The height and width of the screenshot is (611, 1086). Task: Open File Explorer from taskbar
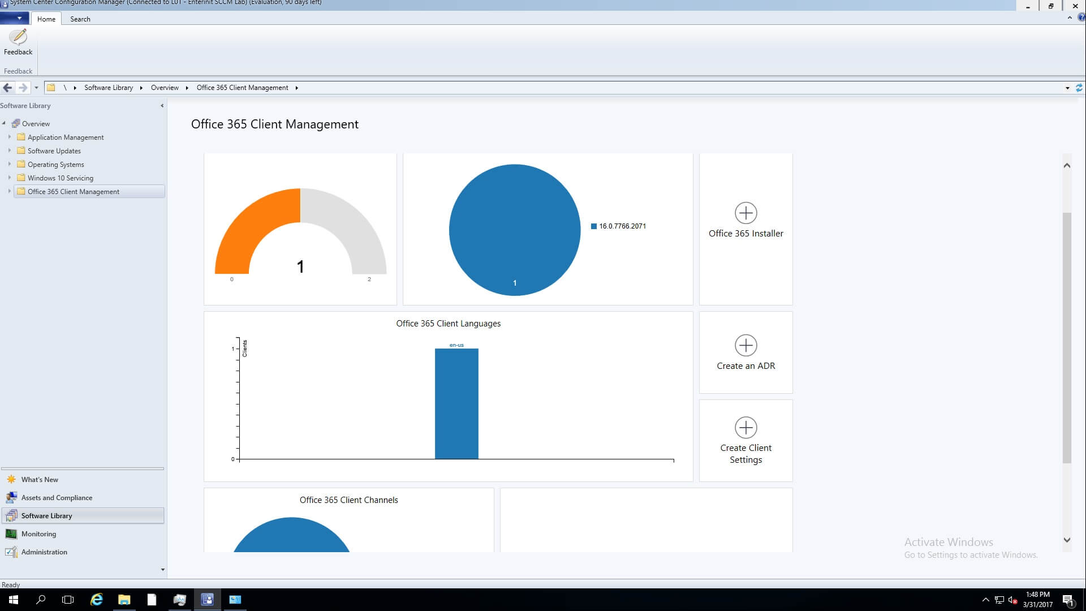pos(124,600)
